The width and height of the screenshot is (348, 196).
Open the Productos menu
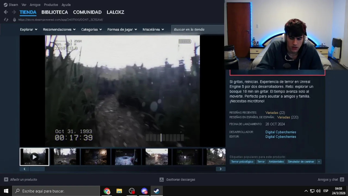(51, 5)
